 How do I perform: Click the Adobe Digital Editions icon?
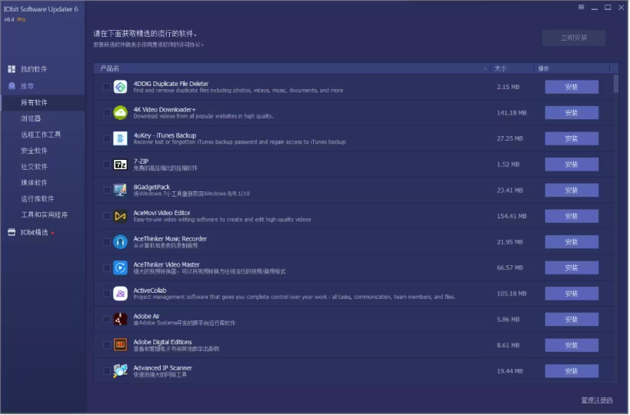[120, 345]
